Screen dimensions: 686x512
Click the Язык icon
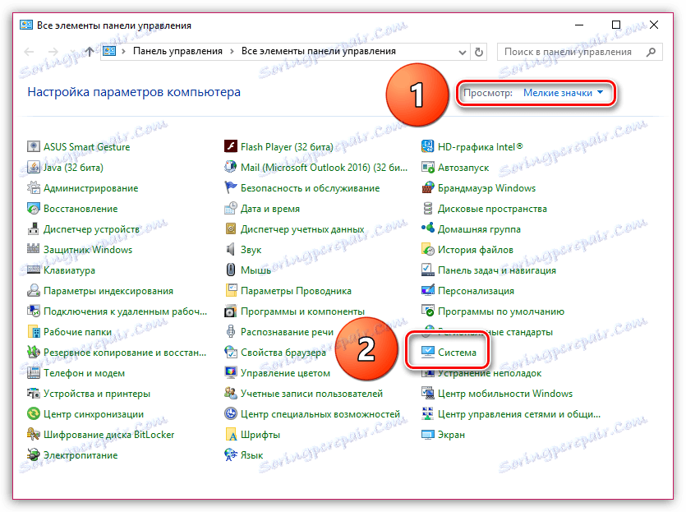[x=231, y=455]
